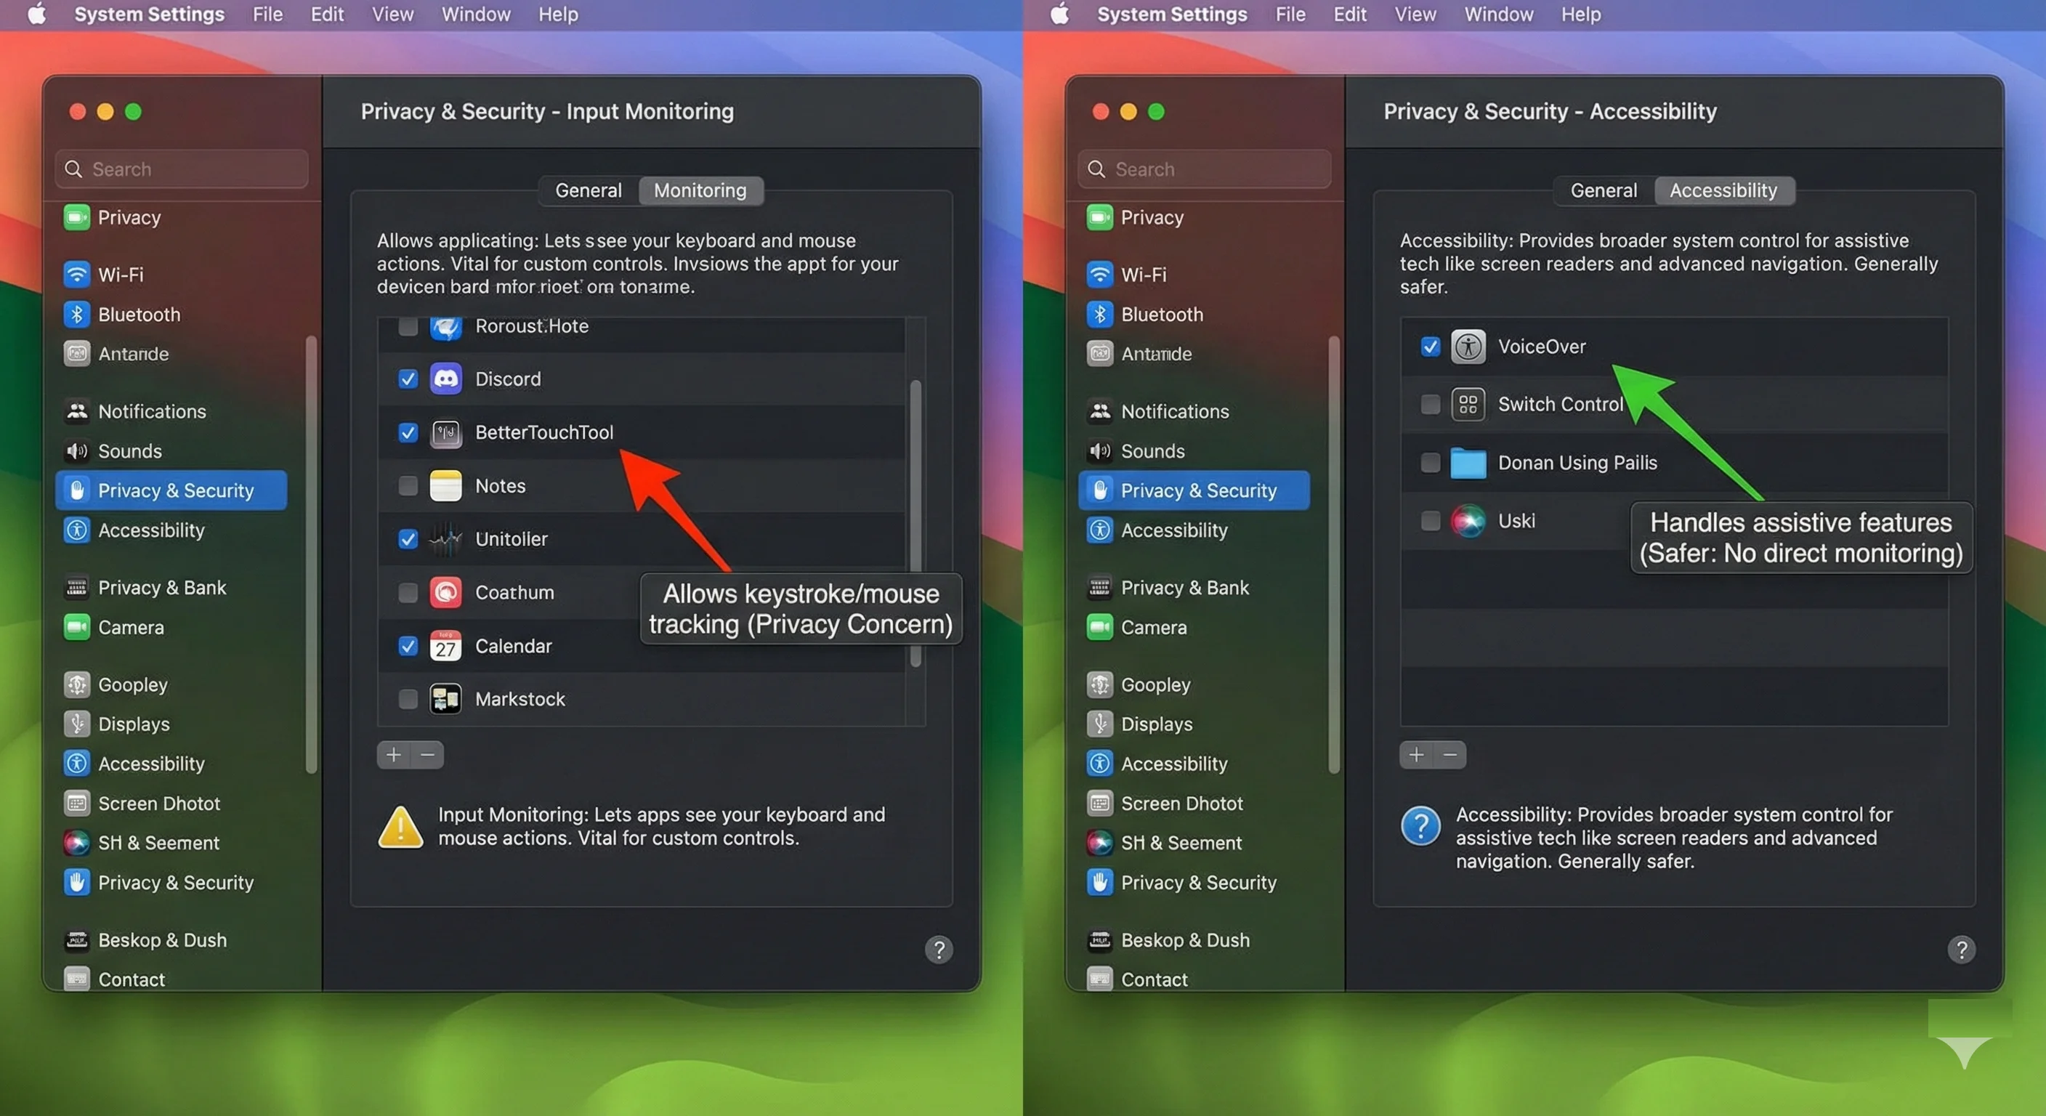Select the Switch Control grid icon
The width and height of the screenshot is (2046, 1116).
(x=1468, y=404)
